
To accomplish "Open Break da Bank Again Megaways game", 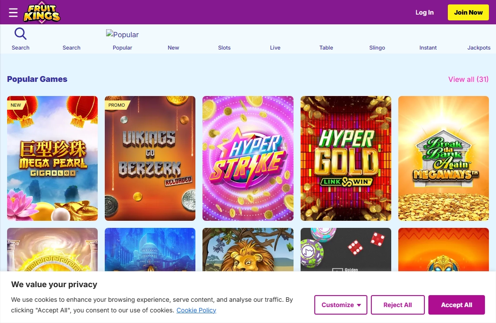I will click(443, 158).
